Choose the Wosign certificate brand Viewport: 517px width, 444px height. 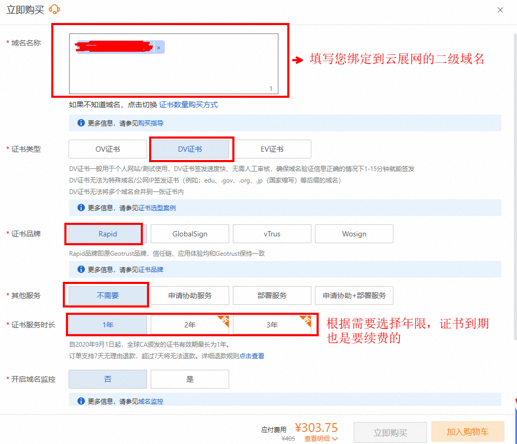point(354,234)
